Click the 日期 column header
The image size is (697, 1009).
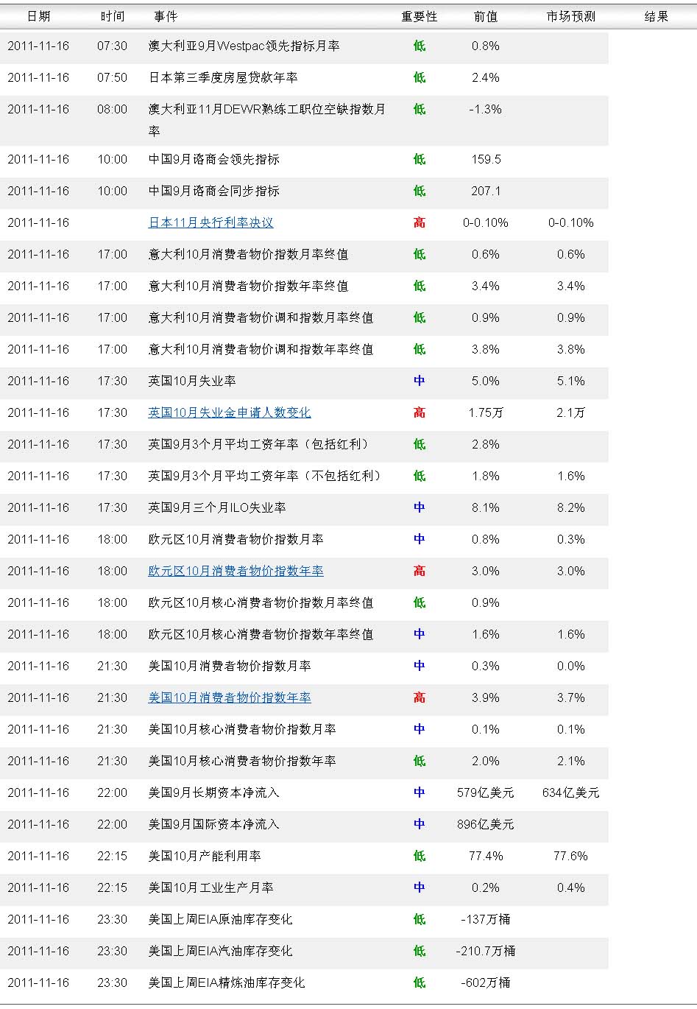click(x=38, y=16)
